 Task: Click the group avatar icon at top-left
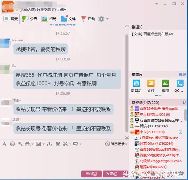(x=8, y=7)
